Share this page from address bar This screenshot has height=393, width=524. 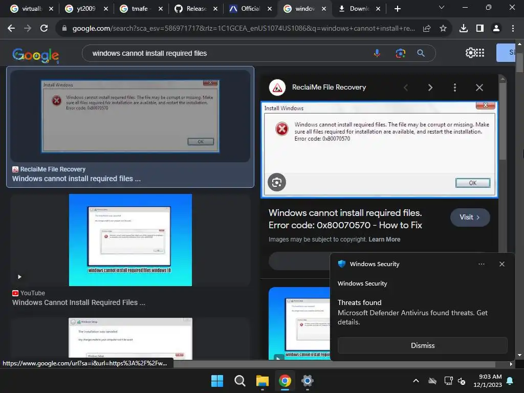pyautogui.click(x=427, y=29)
